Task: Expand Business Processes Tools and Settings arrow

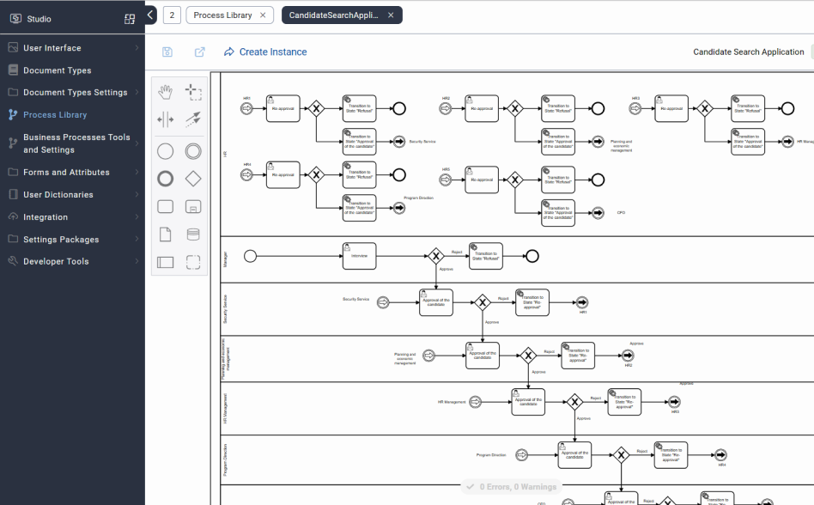Action: pyautogui.click(x=137, y=143)
